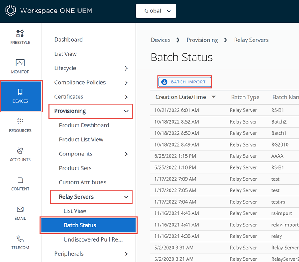Click the Batch Name column header

click(286, 97)
